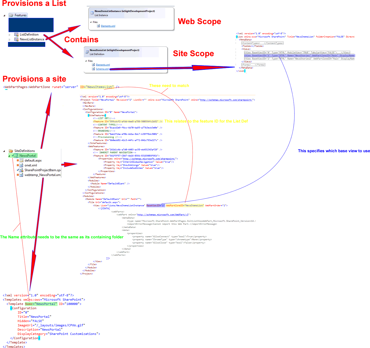Click Feature ID 599cdcf2 line in SiteFeatures

coord(128,121)
